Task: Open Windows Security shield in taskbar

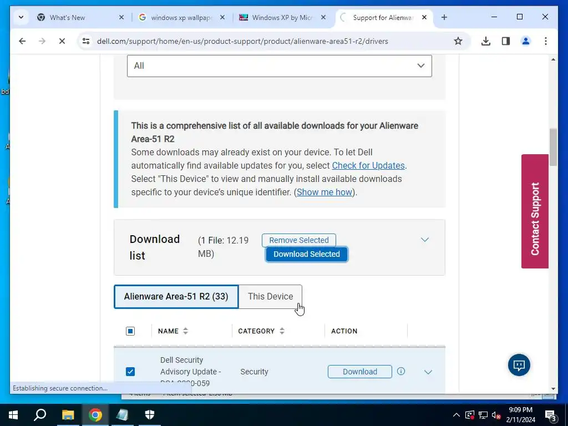Action: coord(150,415)
